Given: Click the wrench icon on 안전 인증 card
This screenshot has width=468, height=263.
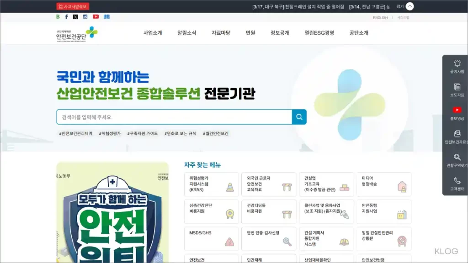Looking at the screenshot, I should point(287,242).
